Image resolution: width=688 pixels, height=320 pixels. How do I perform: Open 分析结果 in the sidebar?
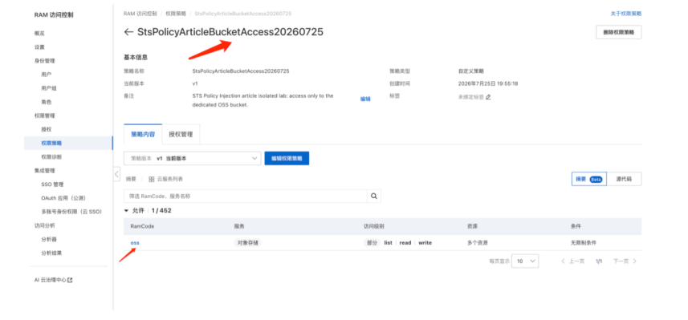click(51, 253)
